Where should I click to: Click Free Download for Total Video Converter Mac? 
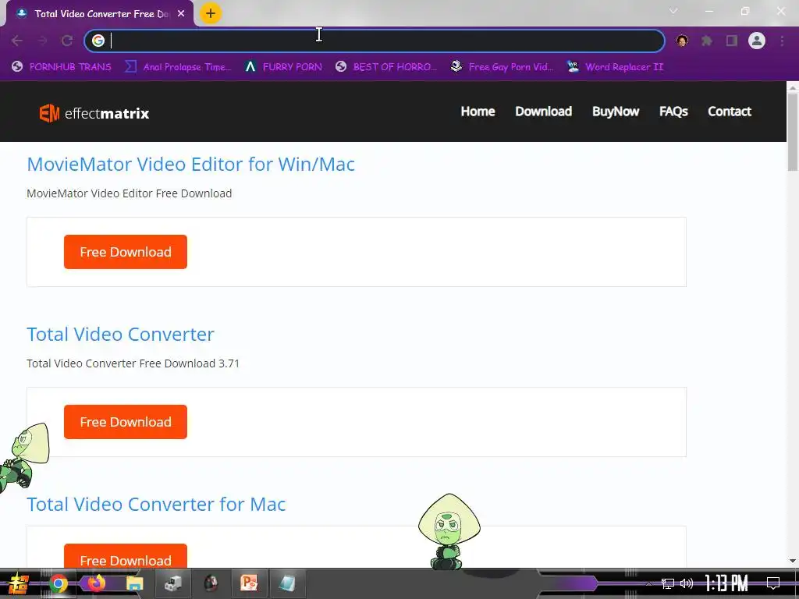click(126, 555)
